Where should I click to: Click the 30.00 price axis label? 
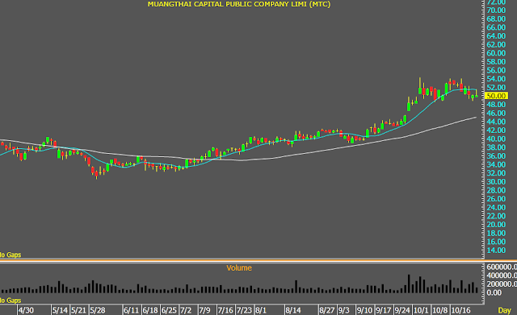(x=496, y=181)
